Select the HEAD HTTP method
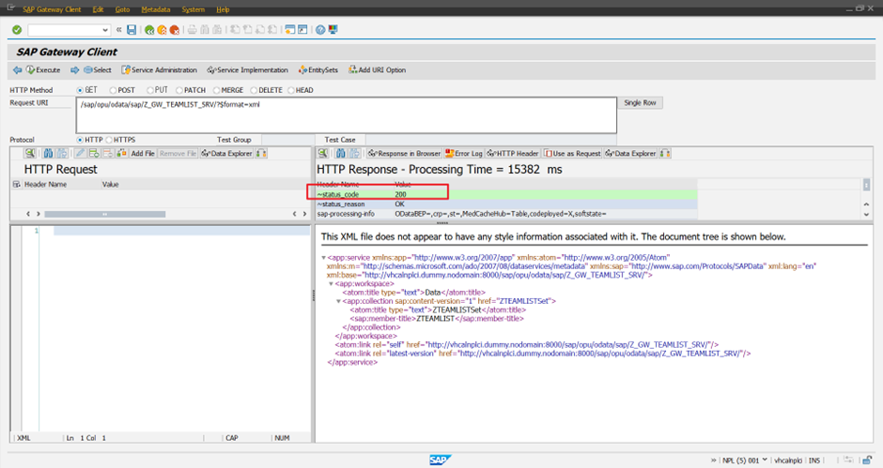 click(291, 90)
